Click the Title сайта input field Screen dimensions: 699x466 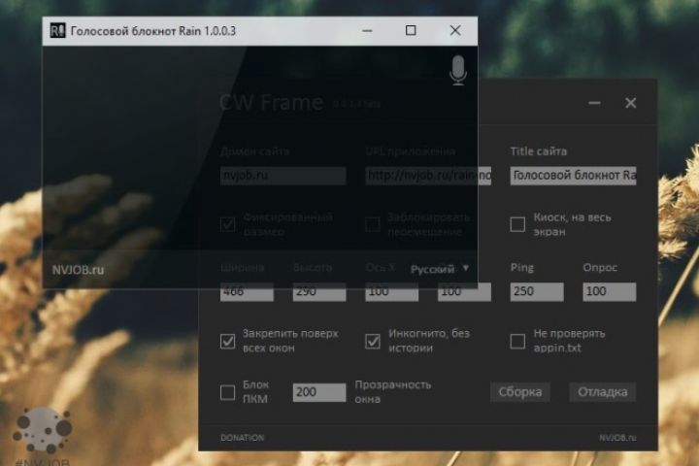pyautogui.click(x=574, y=176)
